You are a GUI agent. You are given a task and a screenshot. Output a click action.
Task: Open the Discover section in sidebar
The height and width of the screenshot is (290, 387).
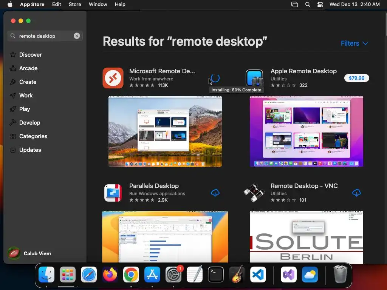(x=30, y=55)
